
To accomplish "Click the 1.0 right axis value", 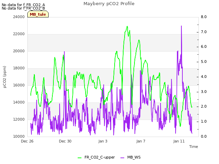I will click(x=204, y=122).
